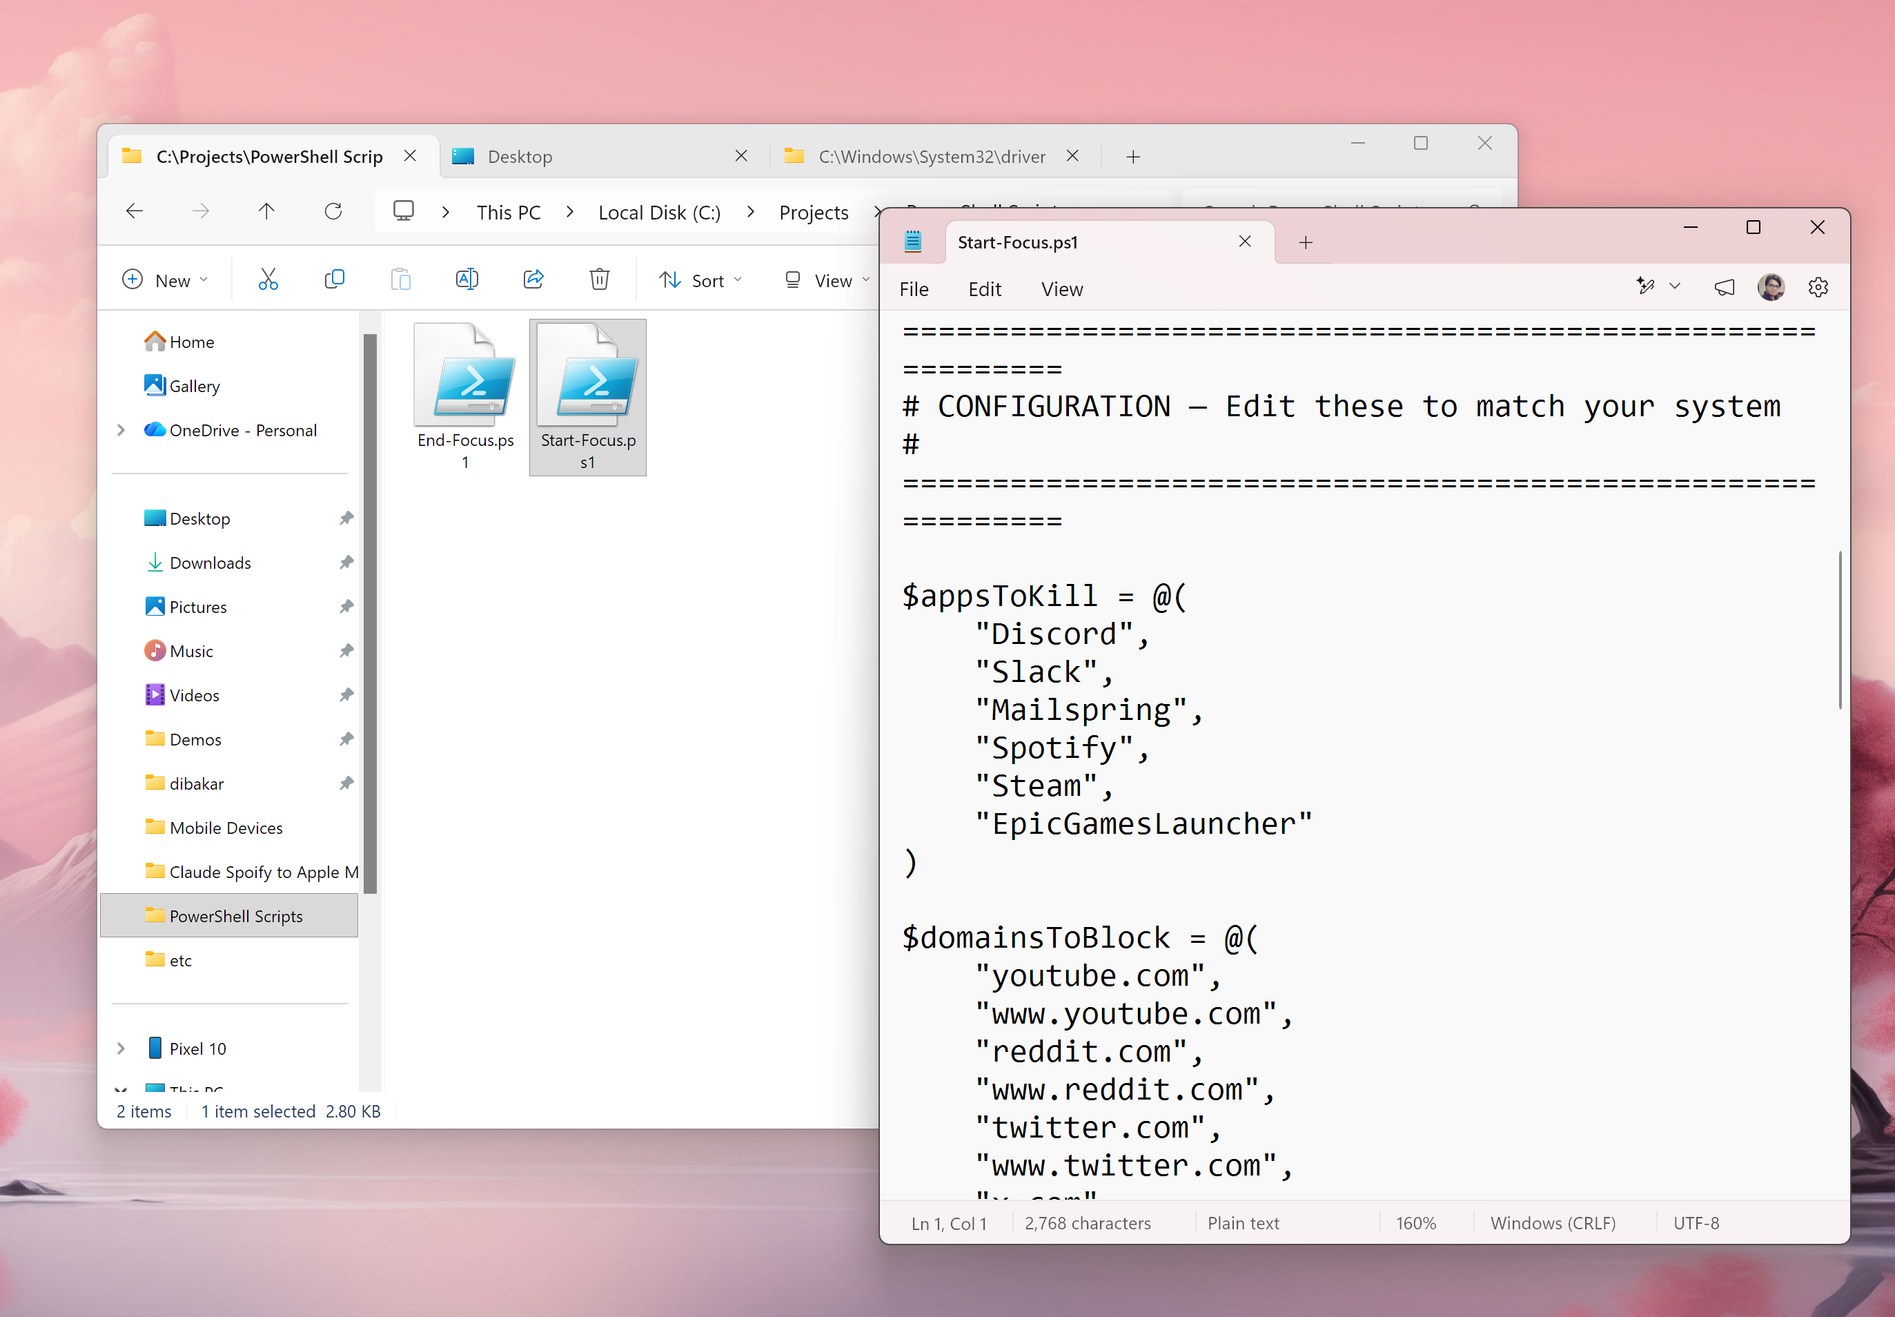
Task: Click the Cut scissors icon in Explorer toolbar
Action: [x=268, y=280]
